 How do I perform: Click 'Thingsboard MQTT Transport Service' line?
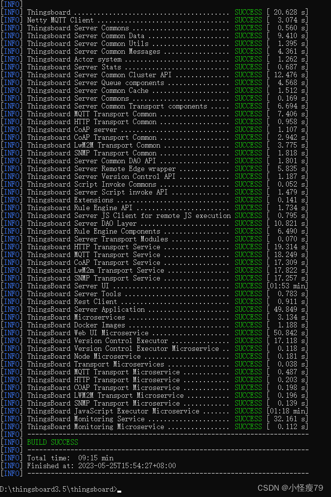(x=154, y=255)
